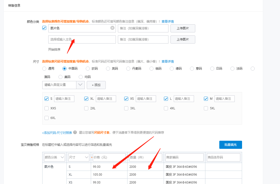The width and height of the screenshot is (280, 184).
Task: Click the 商家编码 header input field
Action: [184, 157]
